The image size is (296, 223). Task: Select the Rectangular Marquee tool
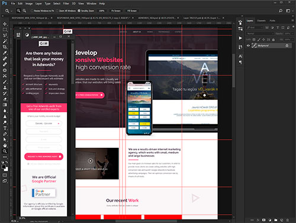[5, 30]
